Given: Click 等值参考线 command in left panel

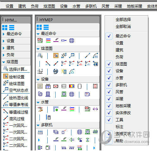Looking at the screenshot, I should [x=15, y=104].
